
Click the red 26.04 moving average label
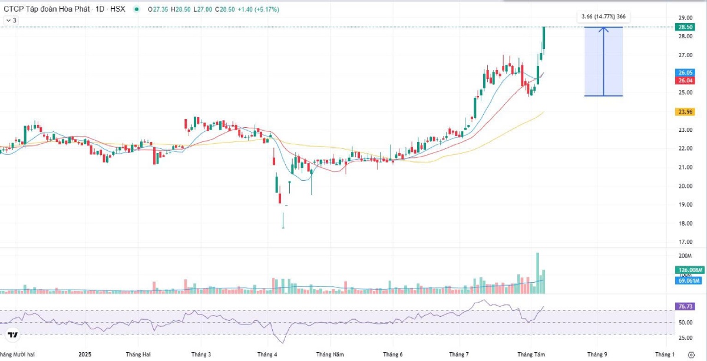pyautogui.click(x=685, y=81)
